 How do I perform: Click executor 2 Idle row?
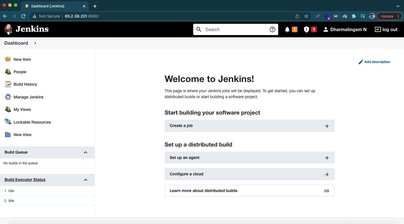pyautogui.click(x=47, y=201)
